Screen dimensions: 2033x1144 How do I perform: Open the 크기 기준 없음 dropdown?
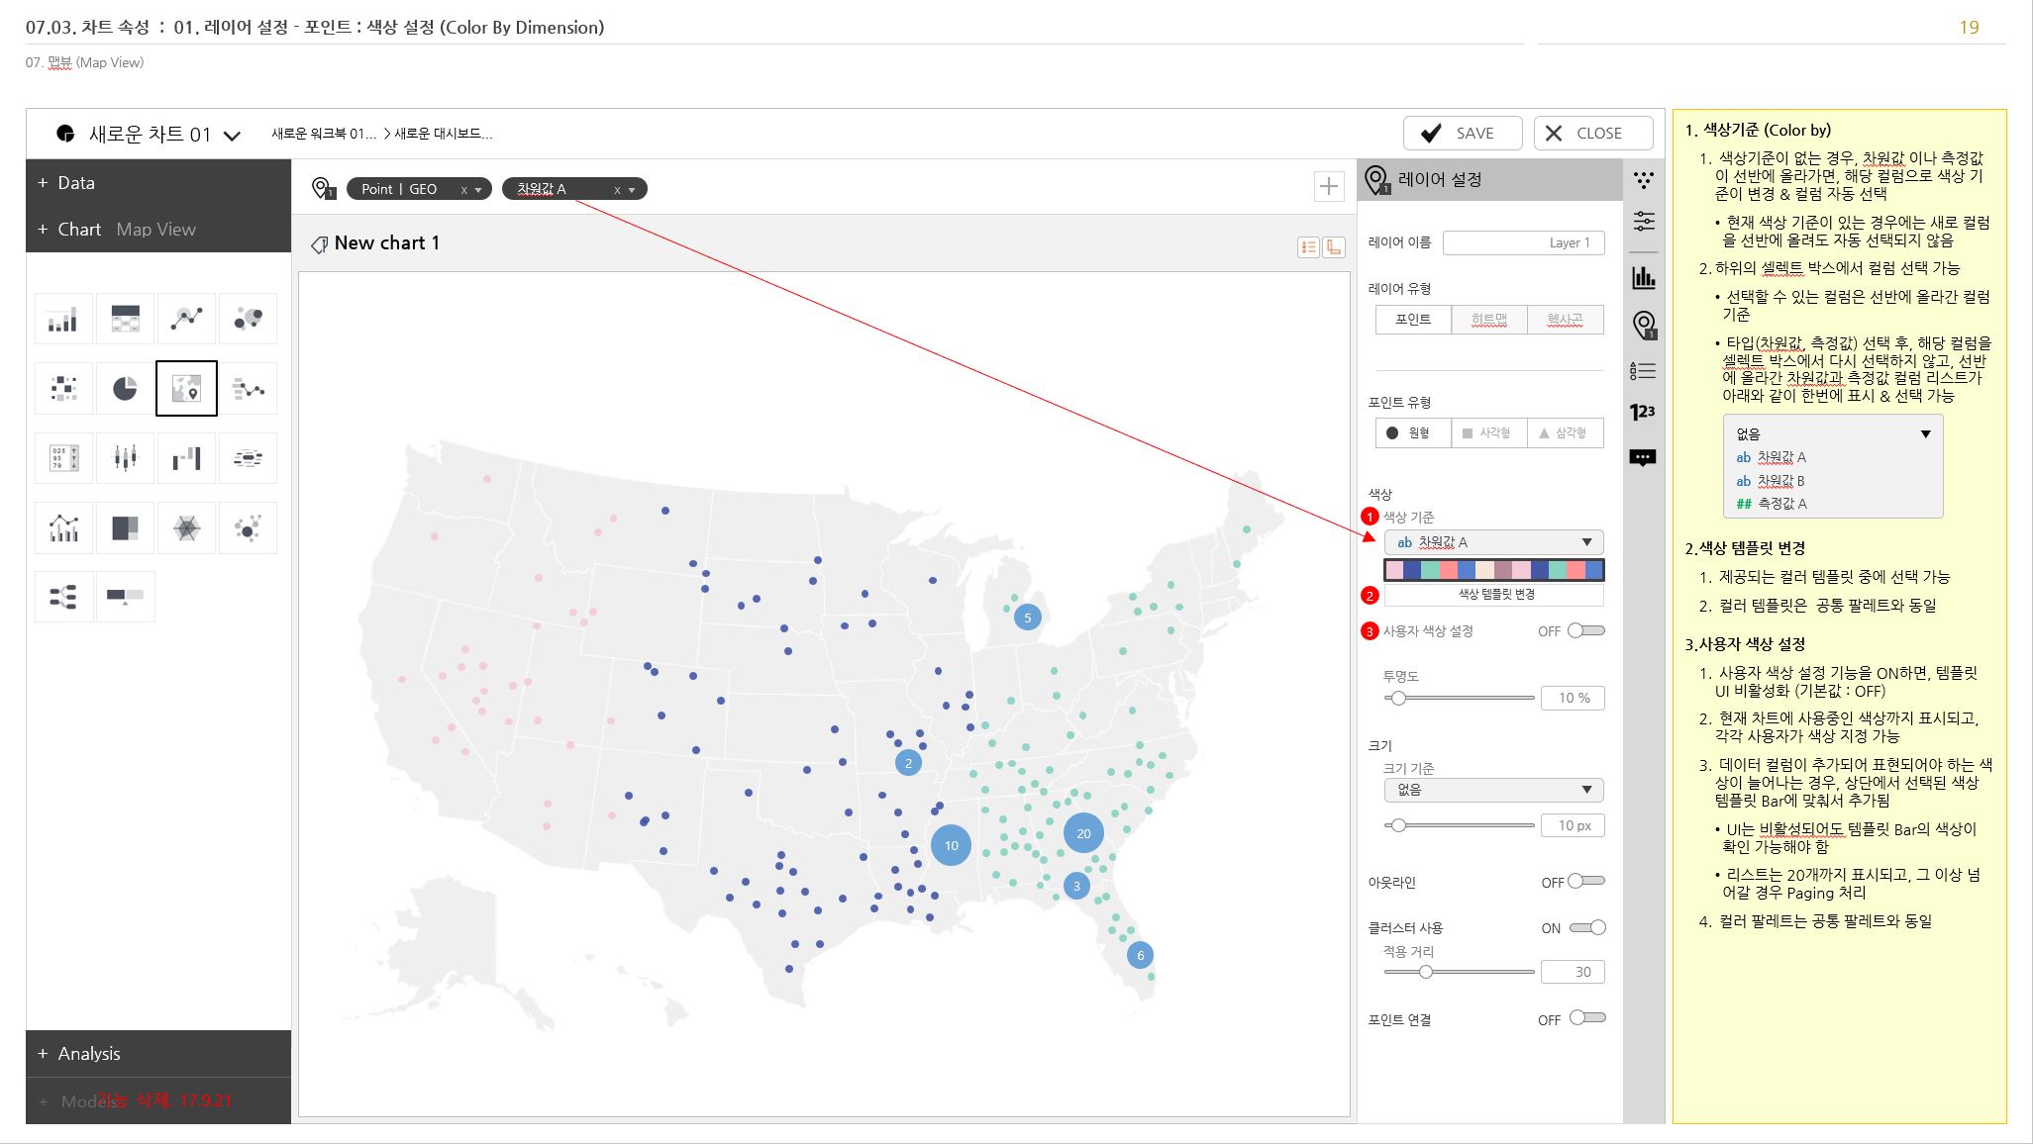point(1493,790)
